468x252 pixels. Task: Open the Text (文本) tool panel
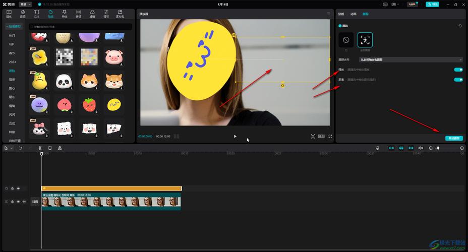pos(36,14)
